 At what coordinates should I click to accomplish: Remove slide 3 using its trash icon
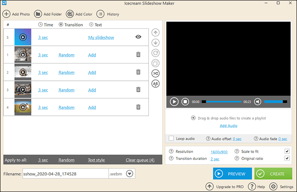[x=138, y=90]
